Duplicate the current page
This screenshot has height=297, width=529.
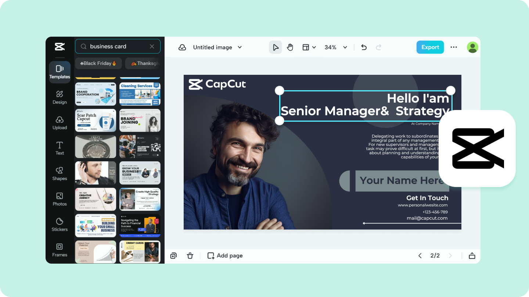(173, 256)
